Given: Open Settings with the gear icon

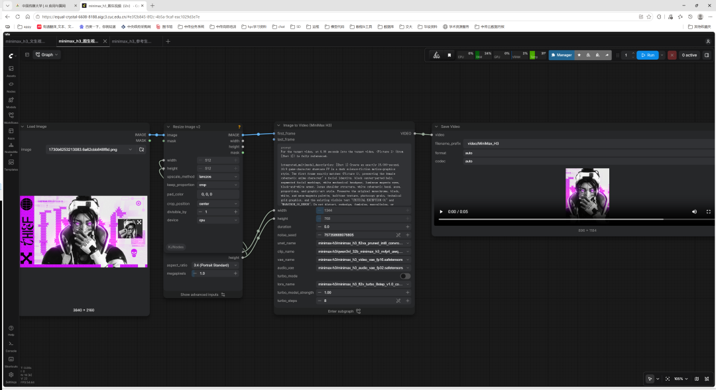Looking at the screenshot, I should 11,377.
